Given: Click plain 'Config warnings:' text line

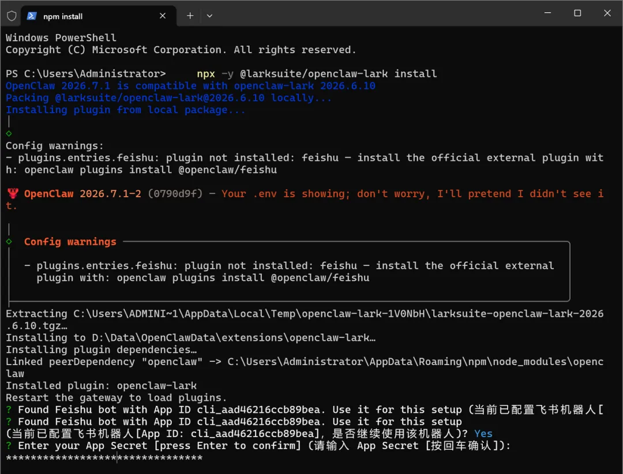Looking at the screenshot, I should click(54, 146).
